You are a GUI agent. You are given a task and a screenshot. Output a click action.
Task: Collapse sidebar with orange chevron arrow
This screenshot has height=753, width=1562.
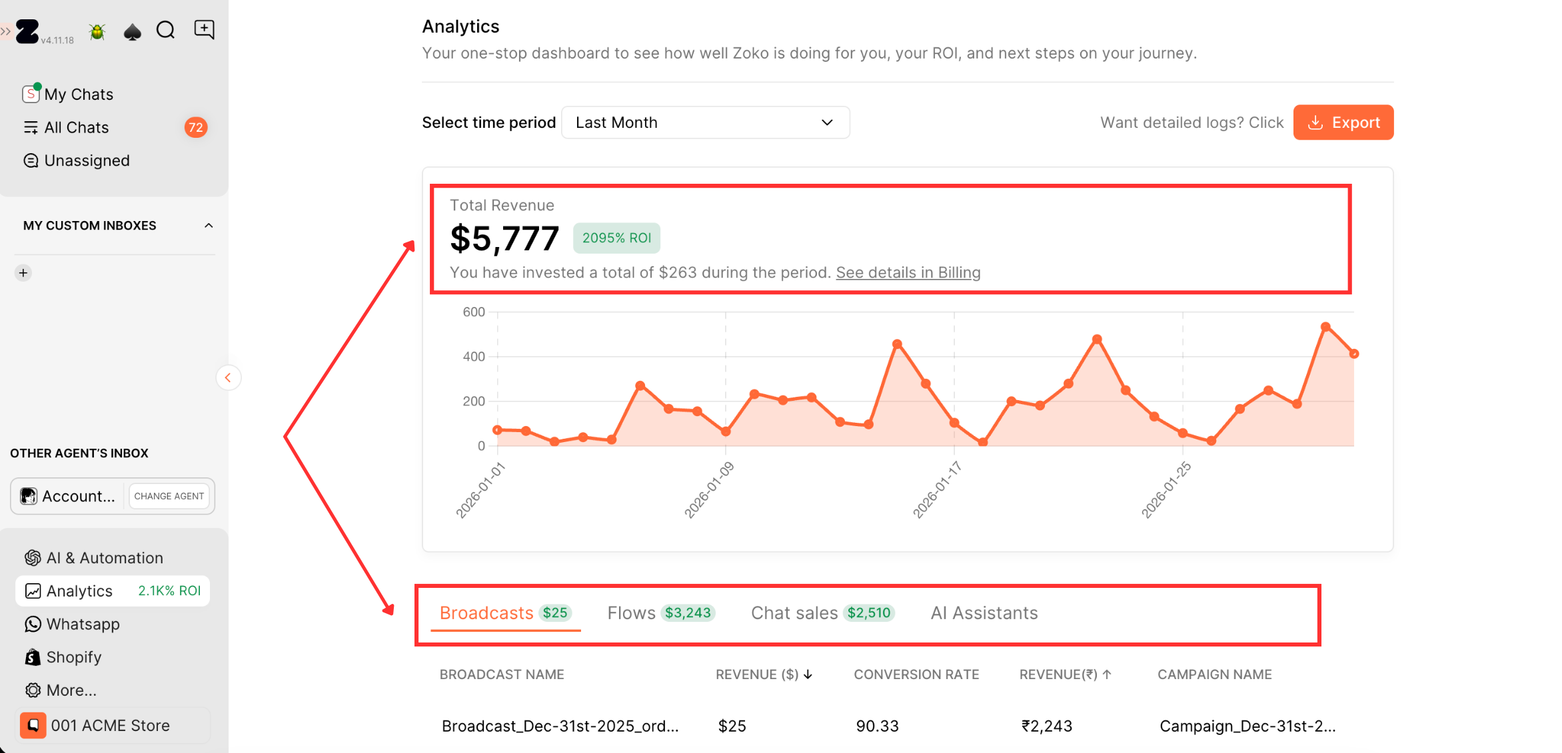click(x=228, y=377)
